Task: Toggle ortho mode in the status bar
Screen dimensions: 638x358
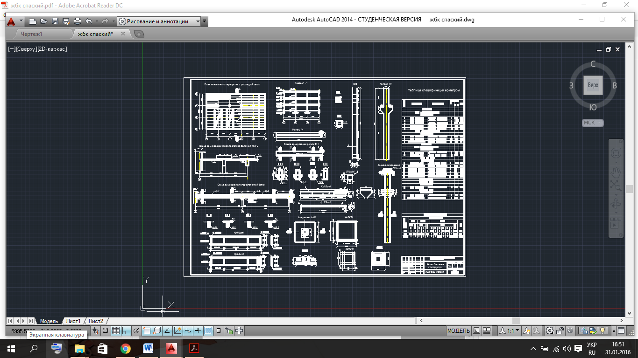Action: coord(126,331)
